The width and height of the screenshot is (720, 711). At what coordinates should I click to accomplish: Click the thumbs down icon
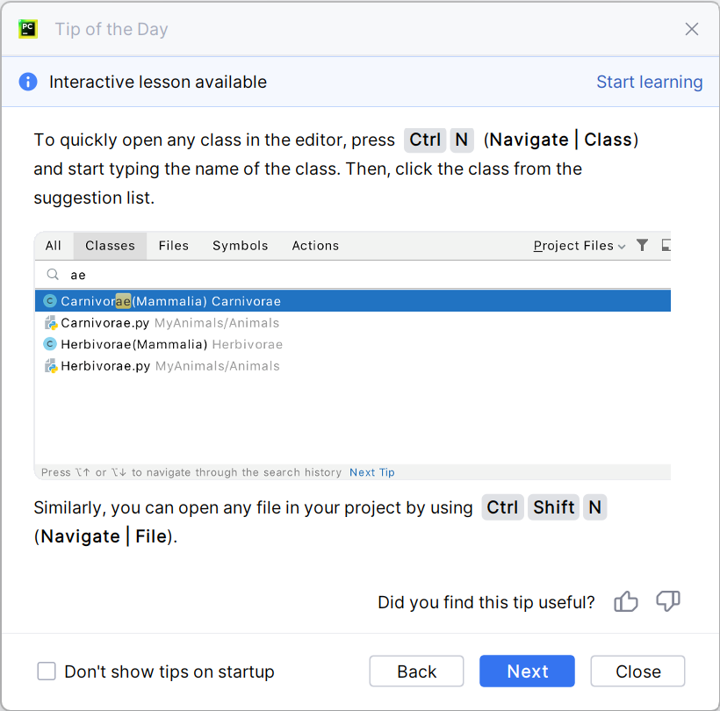click(668, 601)
